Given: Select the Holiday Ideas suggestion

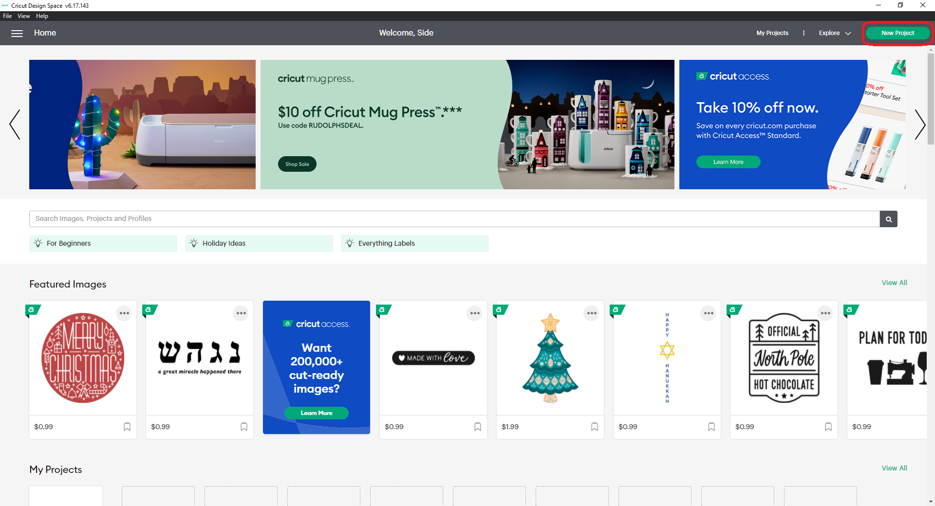Looking at the screenshot, I should coord(259,243).
